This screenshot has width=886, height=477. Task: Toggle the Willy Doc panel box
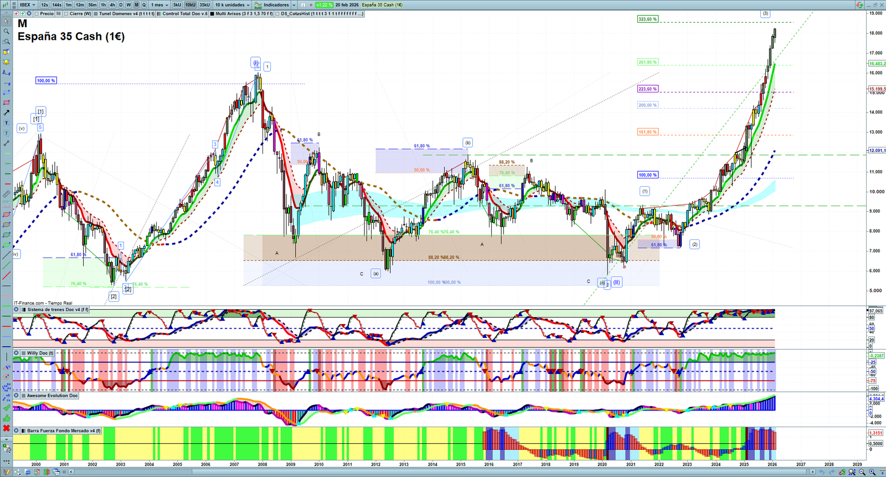[x=23, y=353]
